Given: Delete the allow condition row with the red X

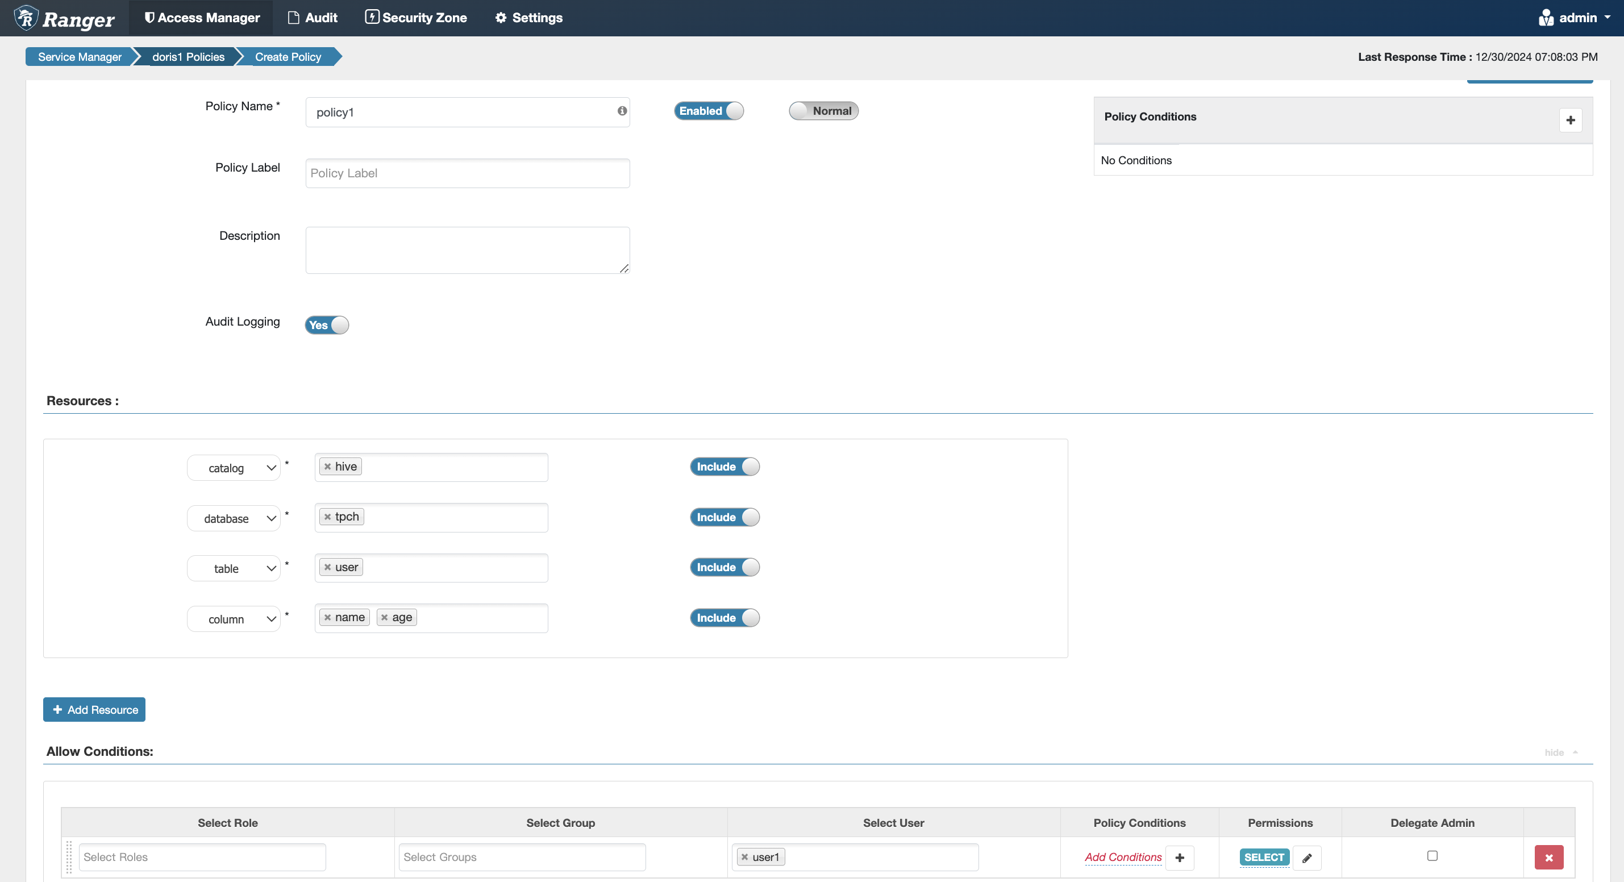Looking at the screenshot, I should tap(1548, 857).
